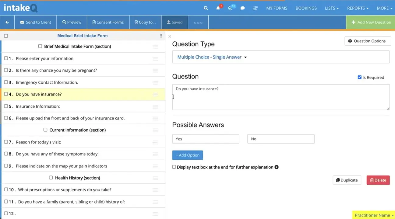
Task: Click the checkmark icon with badge 10
Action: click(x=230, y=8)
